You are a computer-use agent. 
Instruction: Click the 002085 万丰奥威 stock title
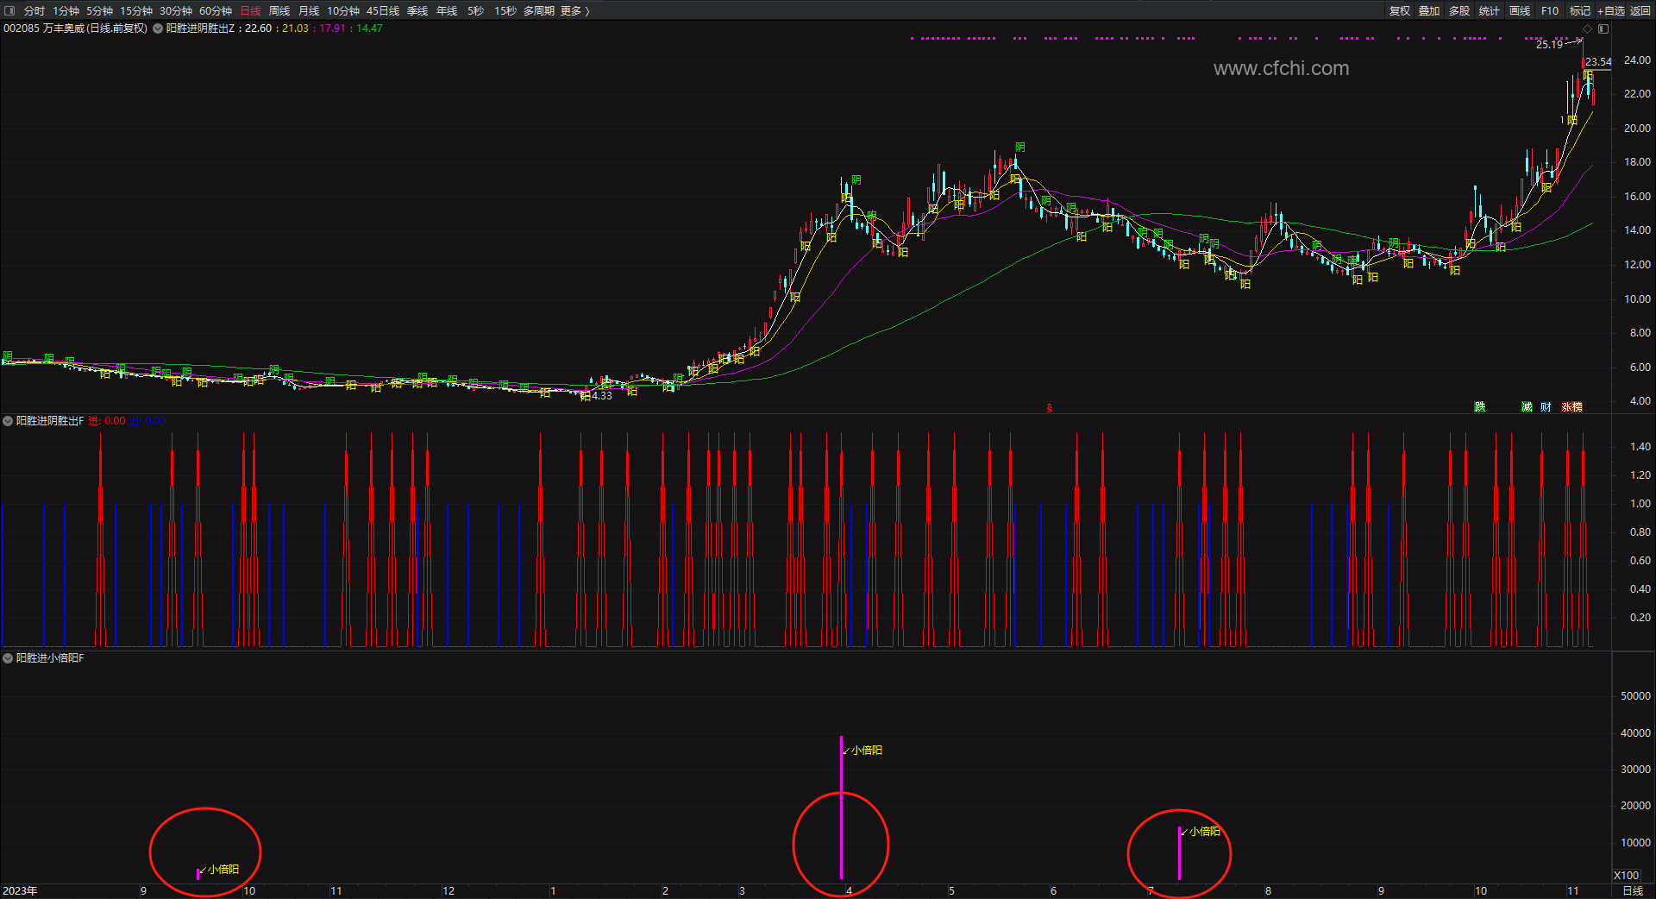75,28
